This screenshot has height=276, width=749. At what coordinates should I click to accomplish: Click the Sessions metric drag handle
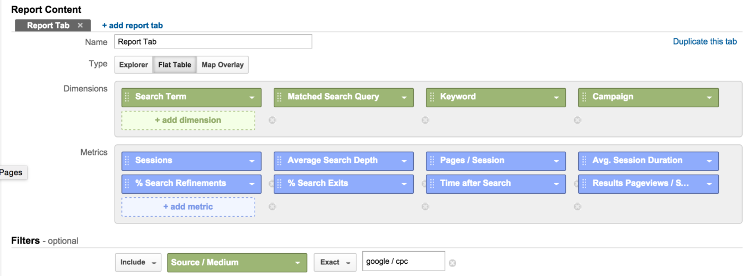click(127, 161)
